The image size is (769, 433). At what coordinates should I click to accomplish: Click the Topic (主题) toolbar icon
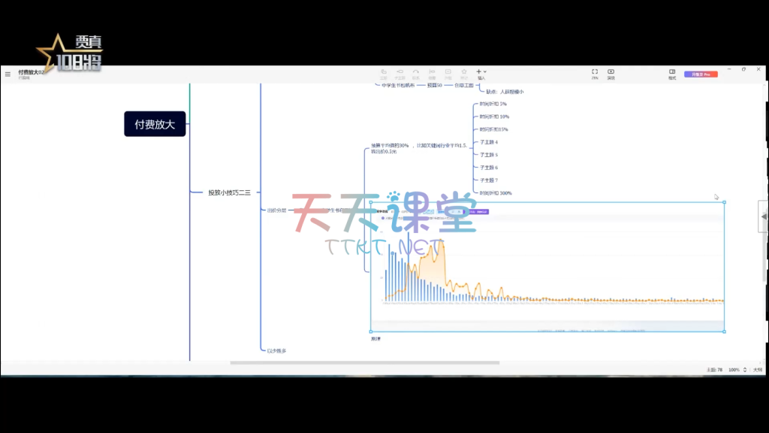click(x=384, y=73)
